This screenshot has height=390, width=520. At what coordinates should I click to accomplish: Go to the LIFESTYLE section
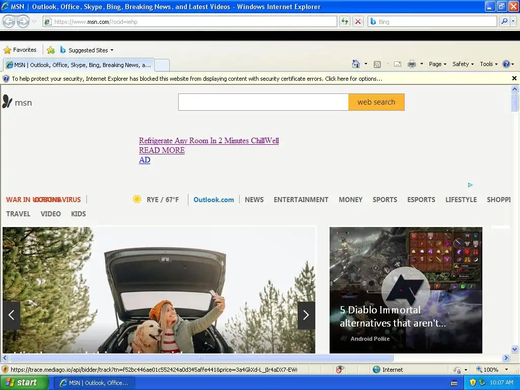[x=461, y=200]
